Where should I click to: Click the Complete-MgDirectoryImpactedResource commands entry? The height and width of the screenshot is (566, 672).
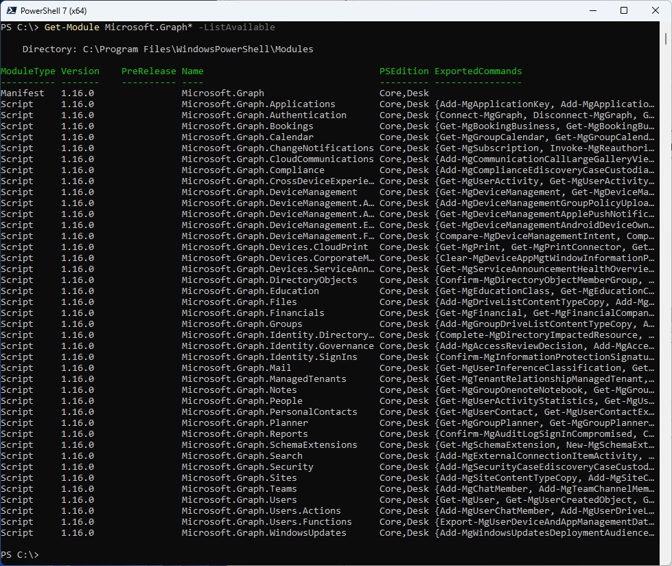(545, 335)
